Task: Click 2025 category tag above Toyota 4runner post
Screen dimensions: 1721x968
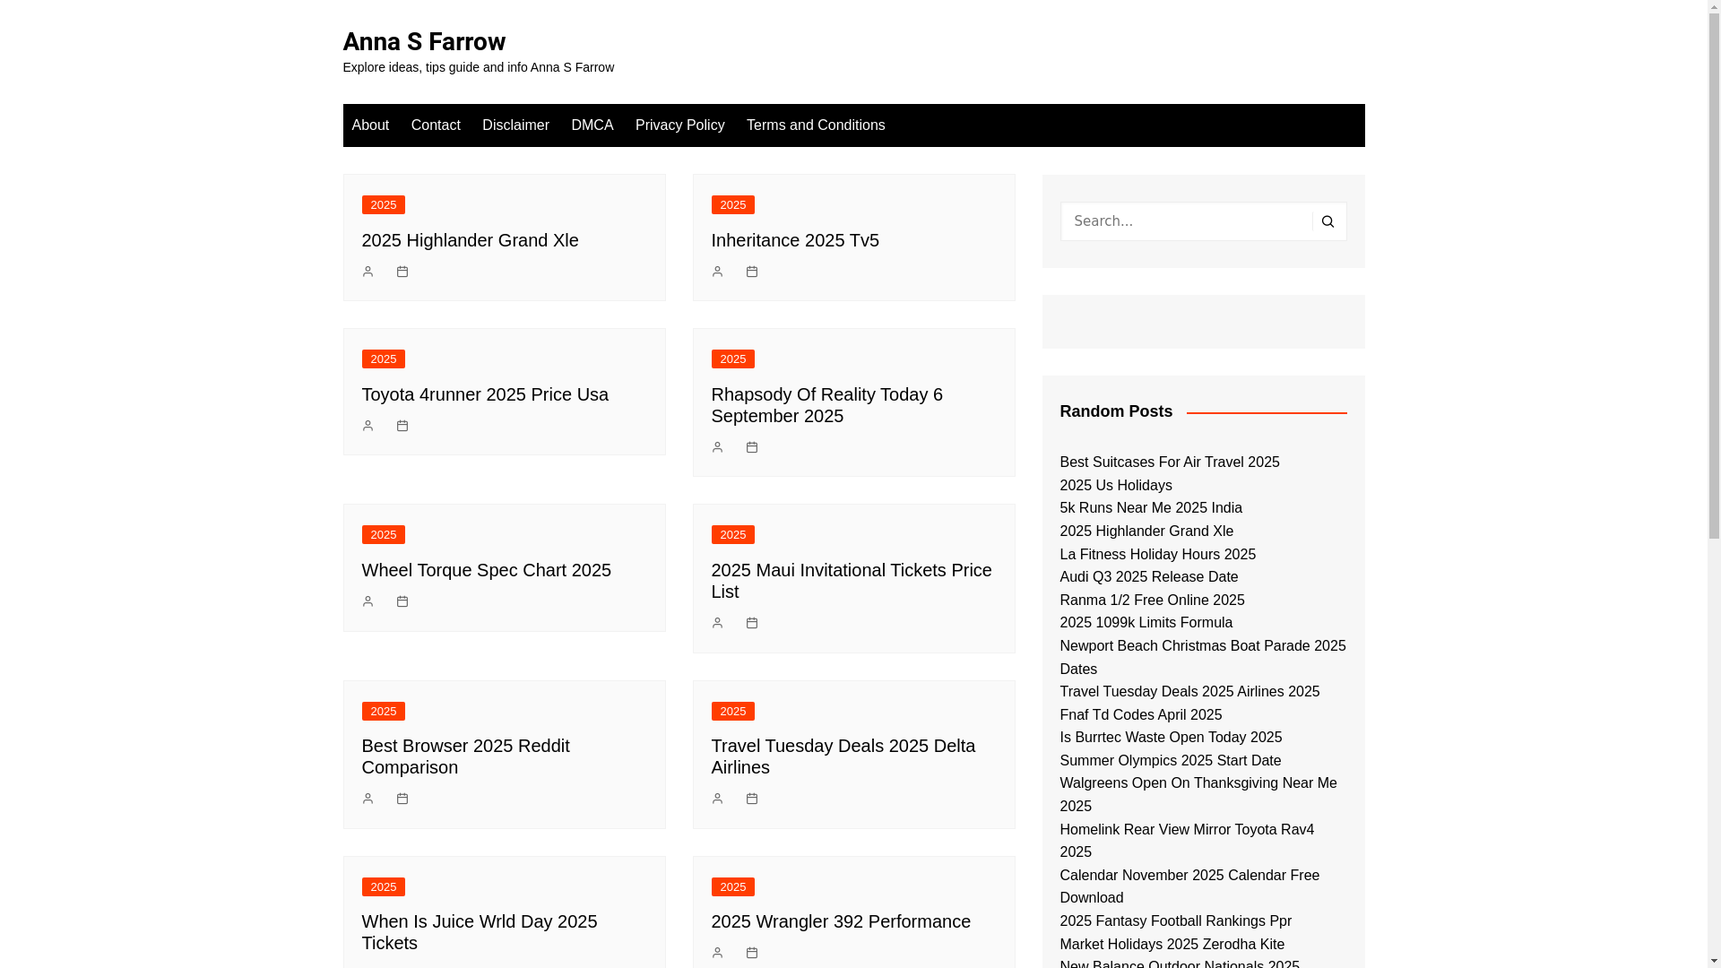Action: coord(384,359)
